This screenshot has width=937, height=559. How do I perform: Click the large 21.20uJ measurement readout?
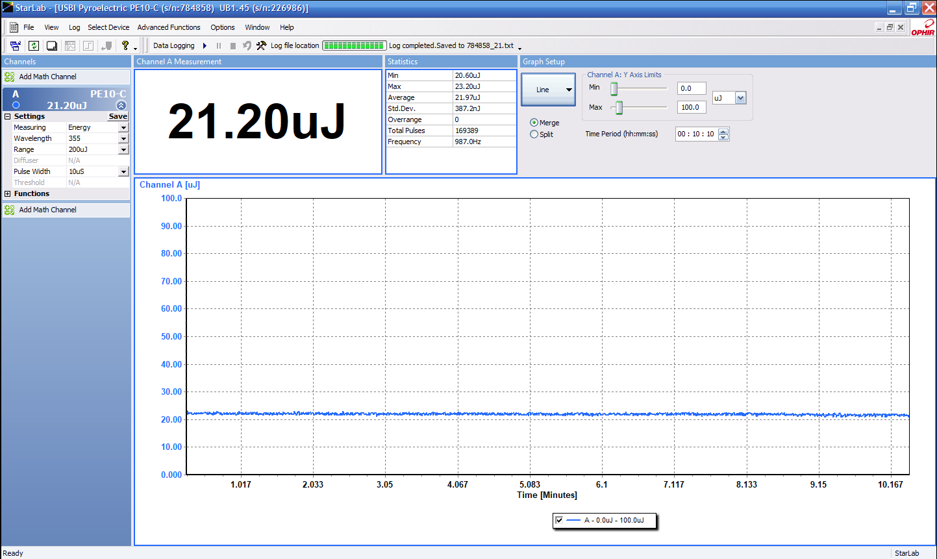click(258, 122)
